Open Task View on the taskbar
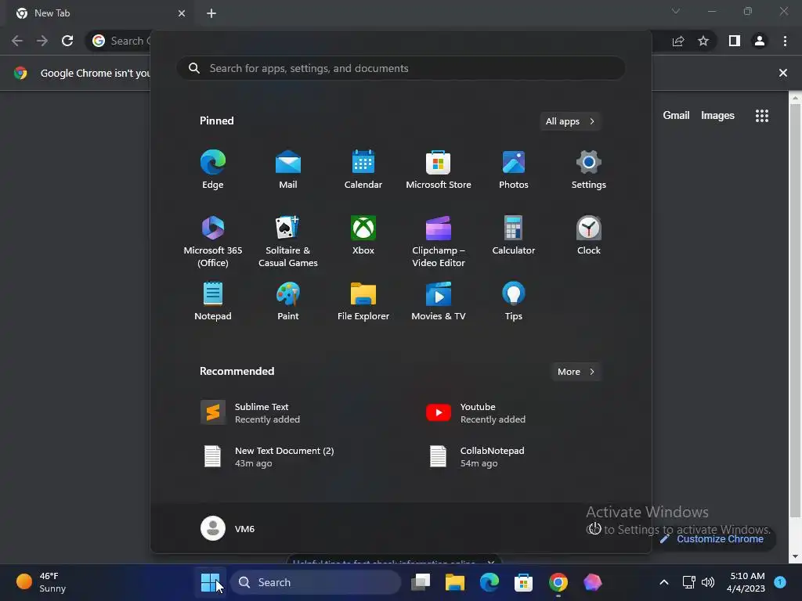The height and width of the screenshot is (601, 802). [421, 582]
